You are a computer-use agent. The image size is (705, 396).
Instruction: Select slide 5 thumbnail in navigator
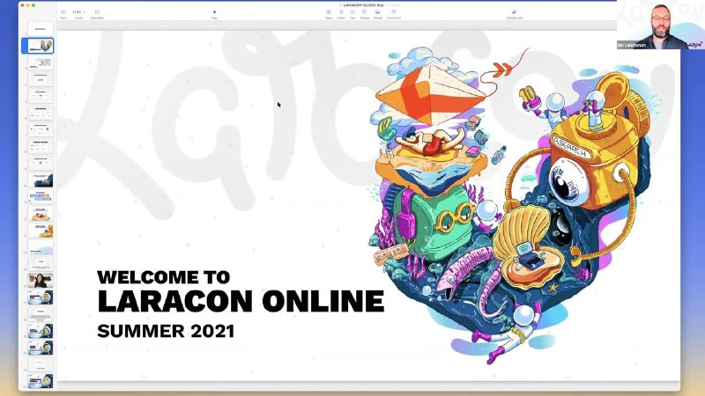41,96
